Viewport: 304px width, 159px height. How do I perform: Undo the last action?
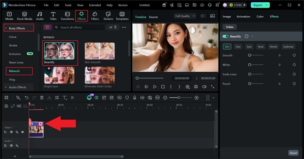[27, 98]
